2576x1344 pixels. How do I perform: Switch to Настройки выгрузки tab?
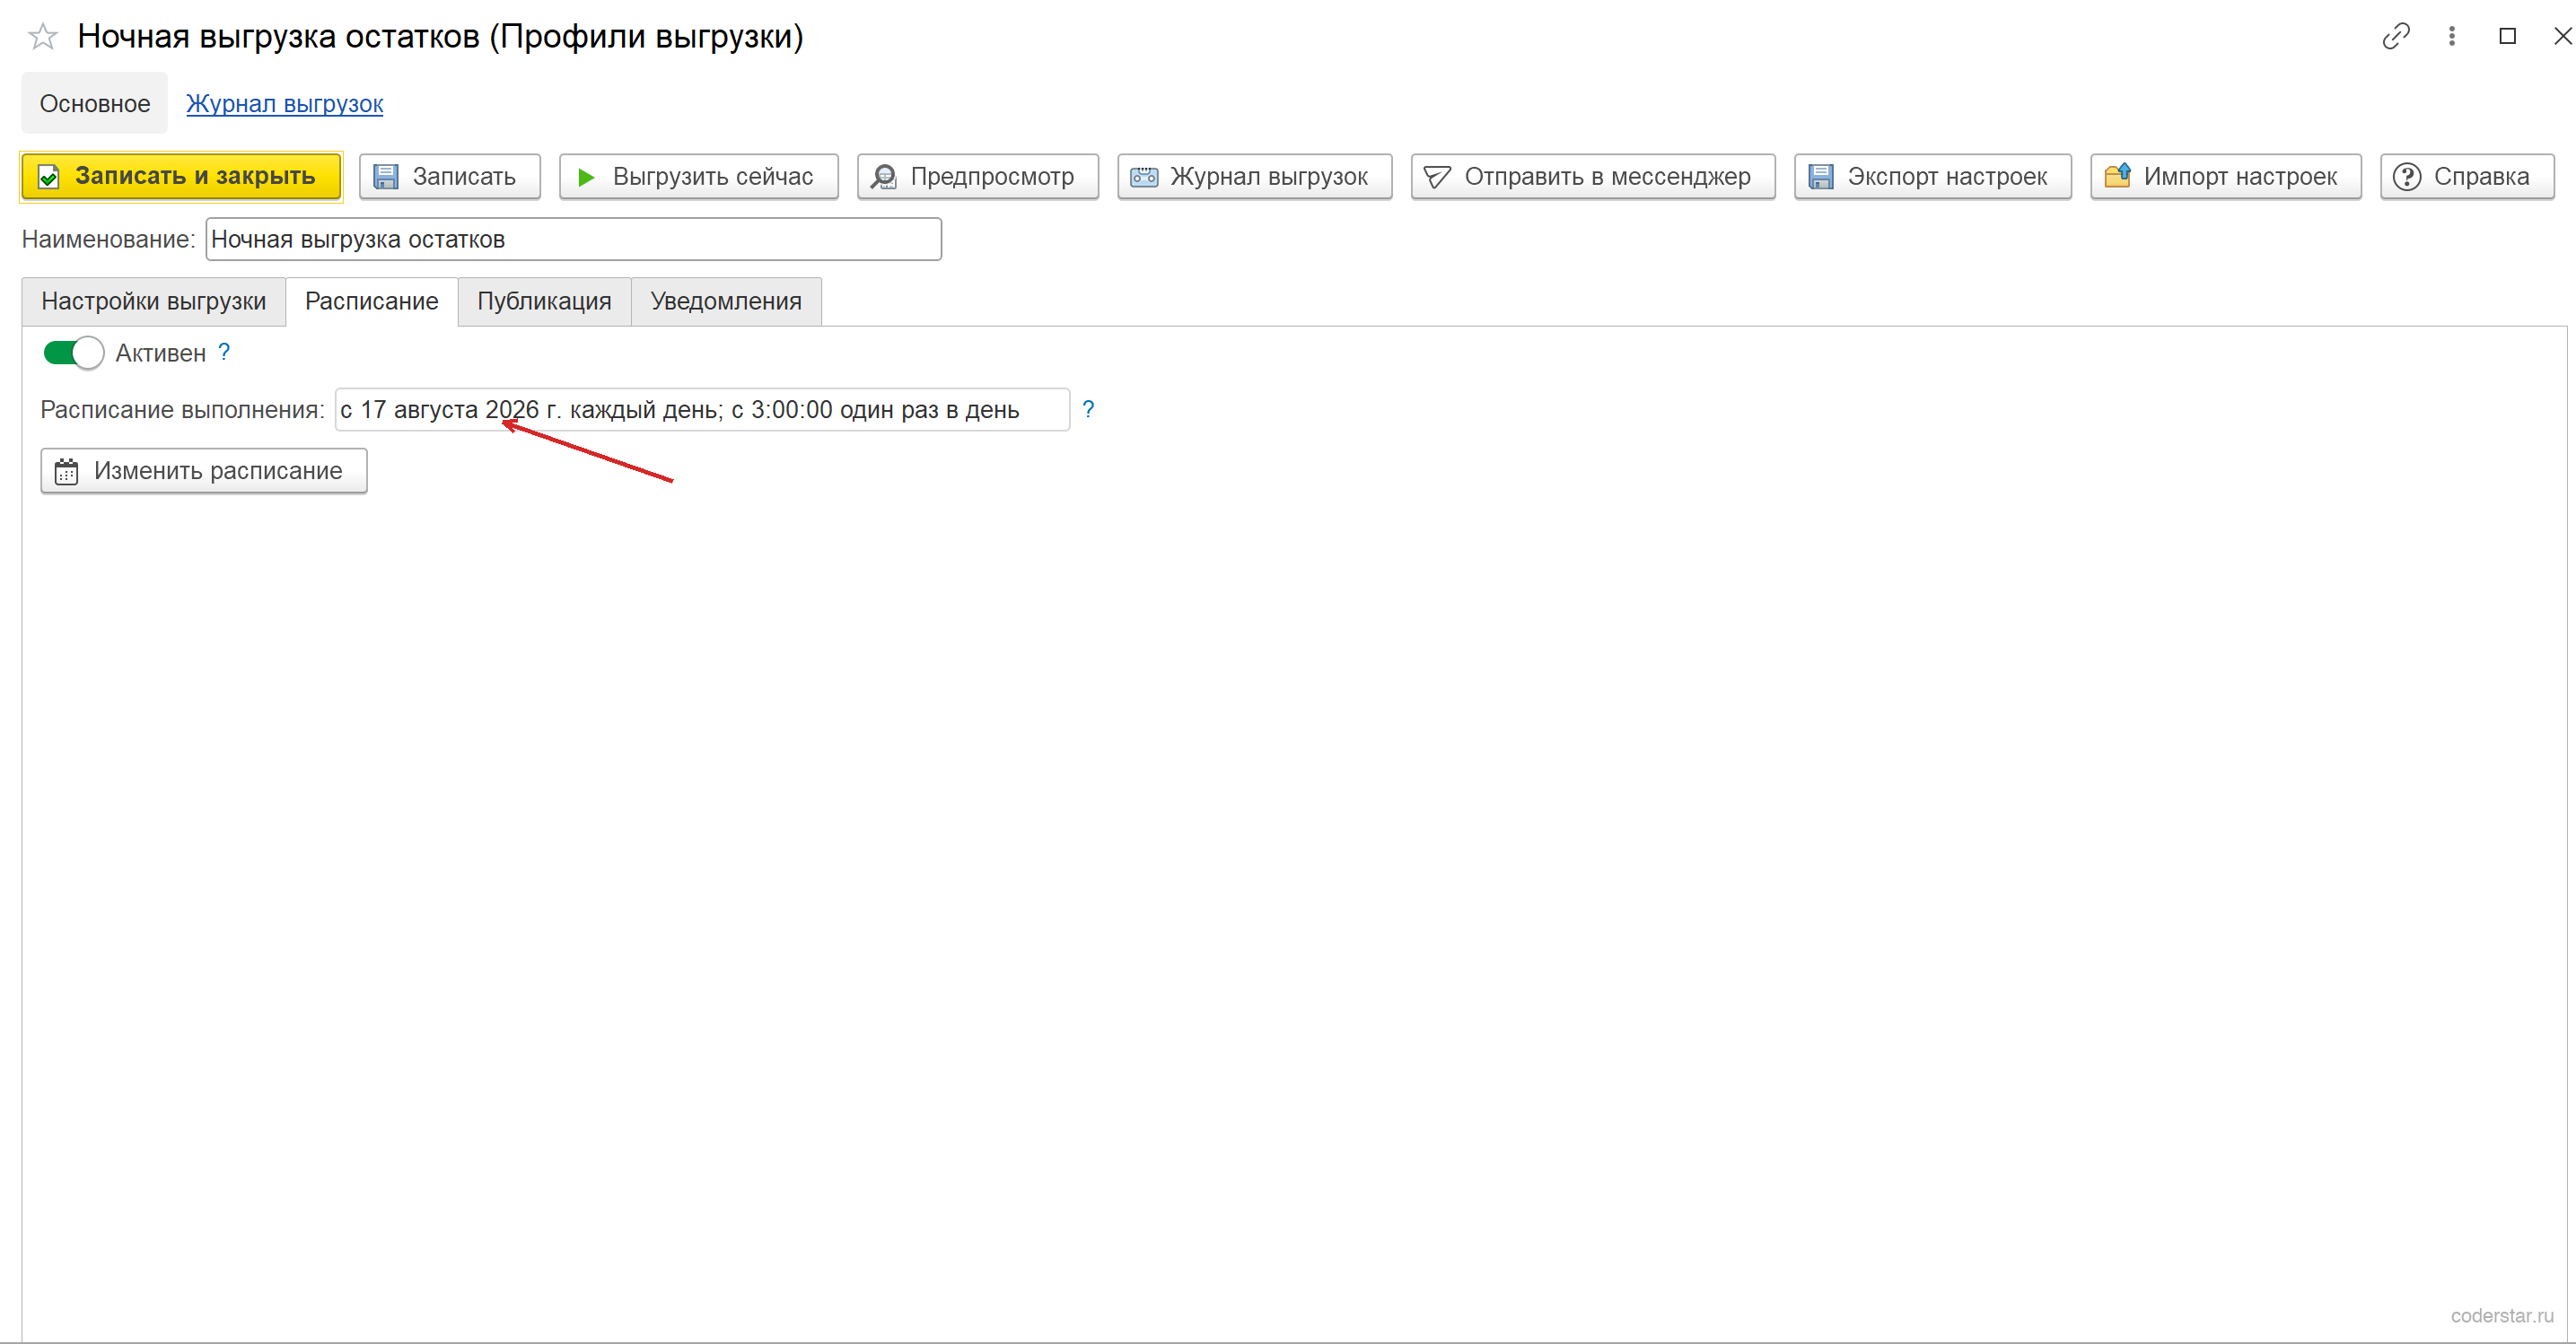pyautogui.click(x=153, y=301)
